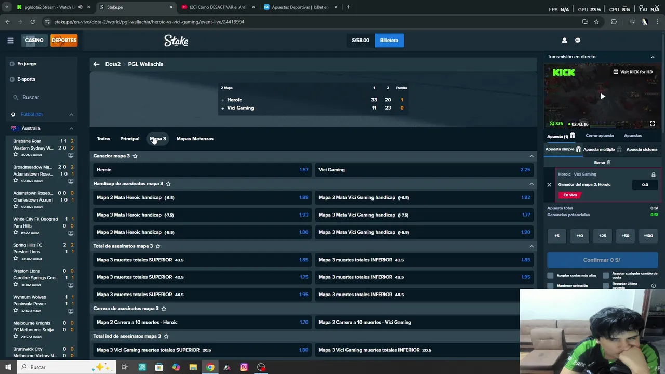Image resolution: width=665 pixels, height=374 pixels.
Task: Check Aceptar cuotas más altas
Action: coord(551,275)
